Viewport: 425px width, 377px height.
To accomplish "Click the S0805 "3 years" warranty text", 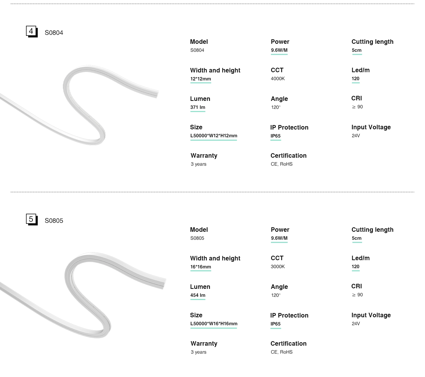I will (x=198, y=352).
